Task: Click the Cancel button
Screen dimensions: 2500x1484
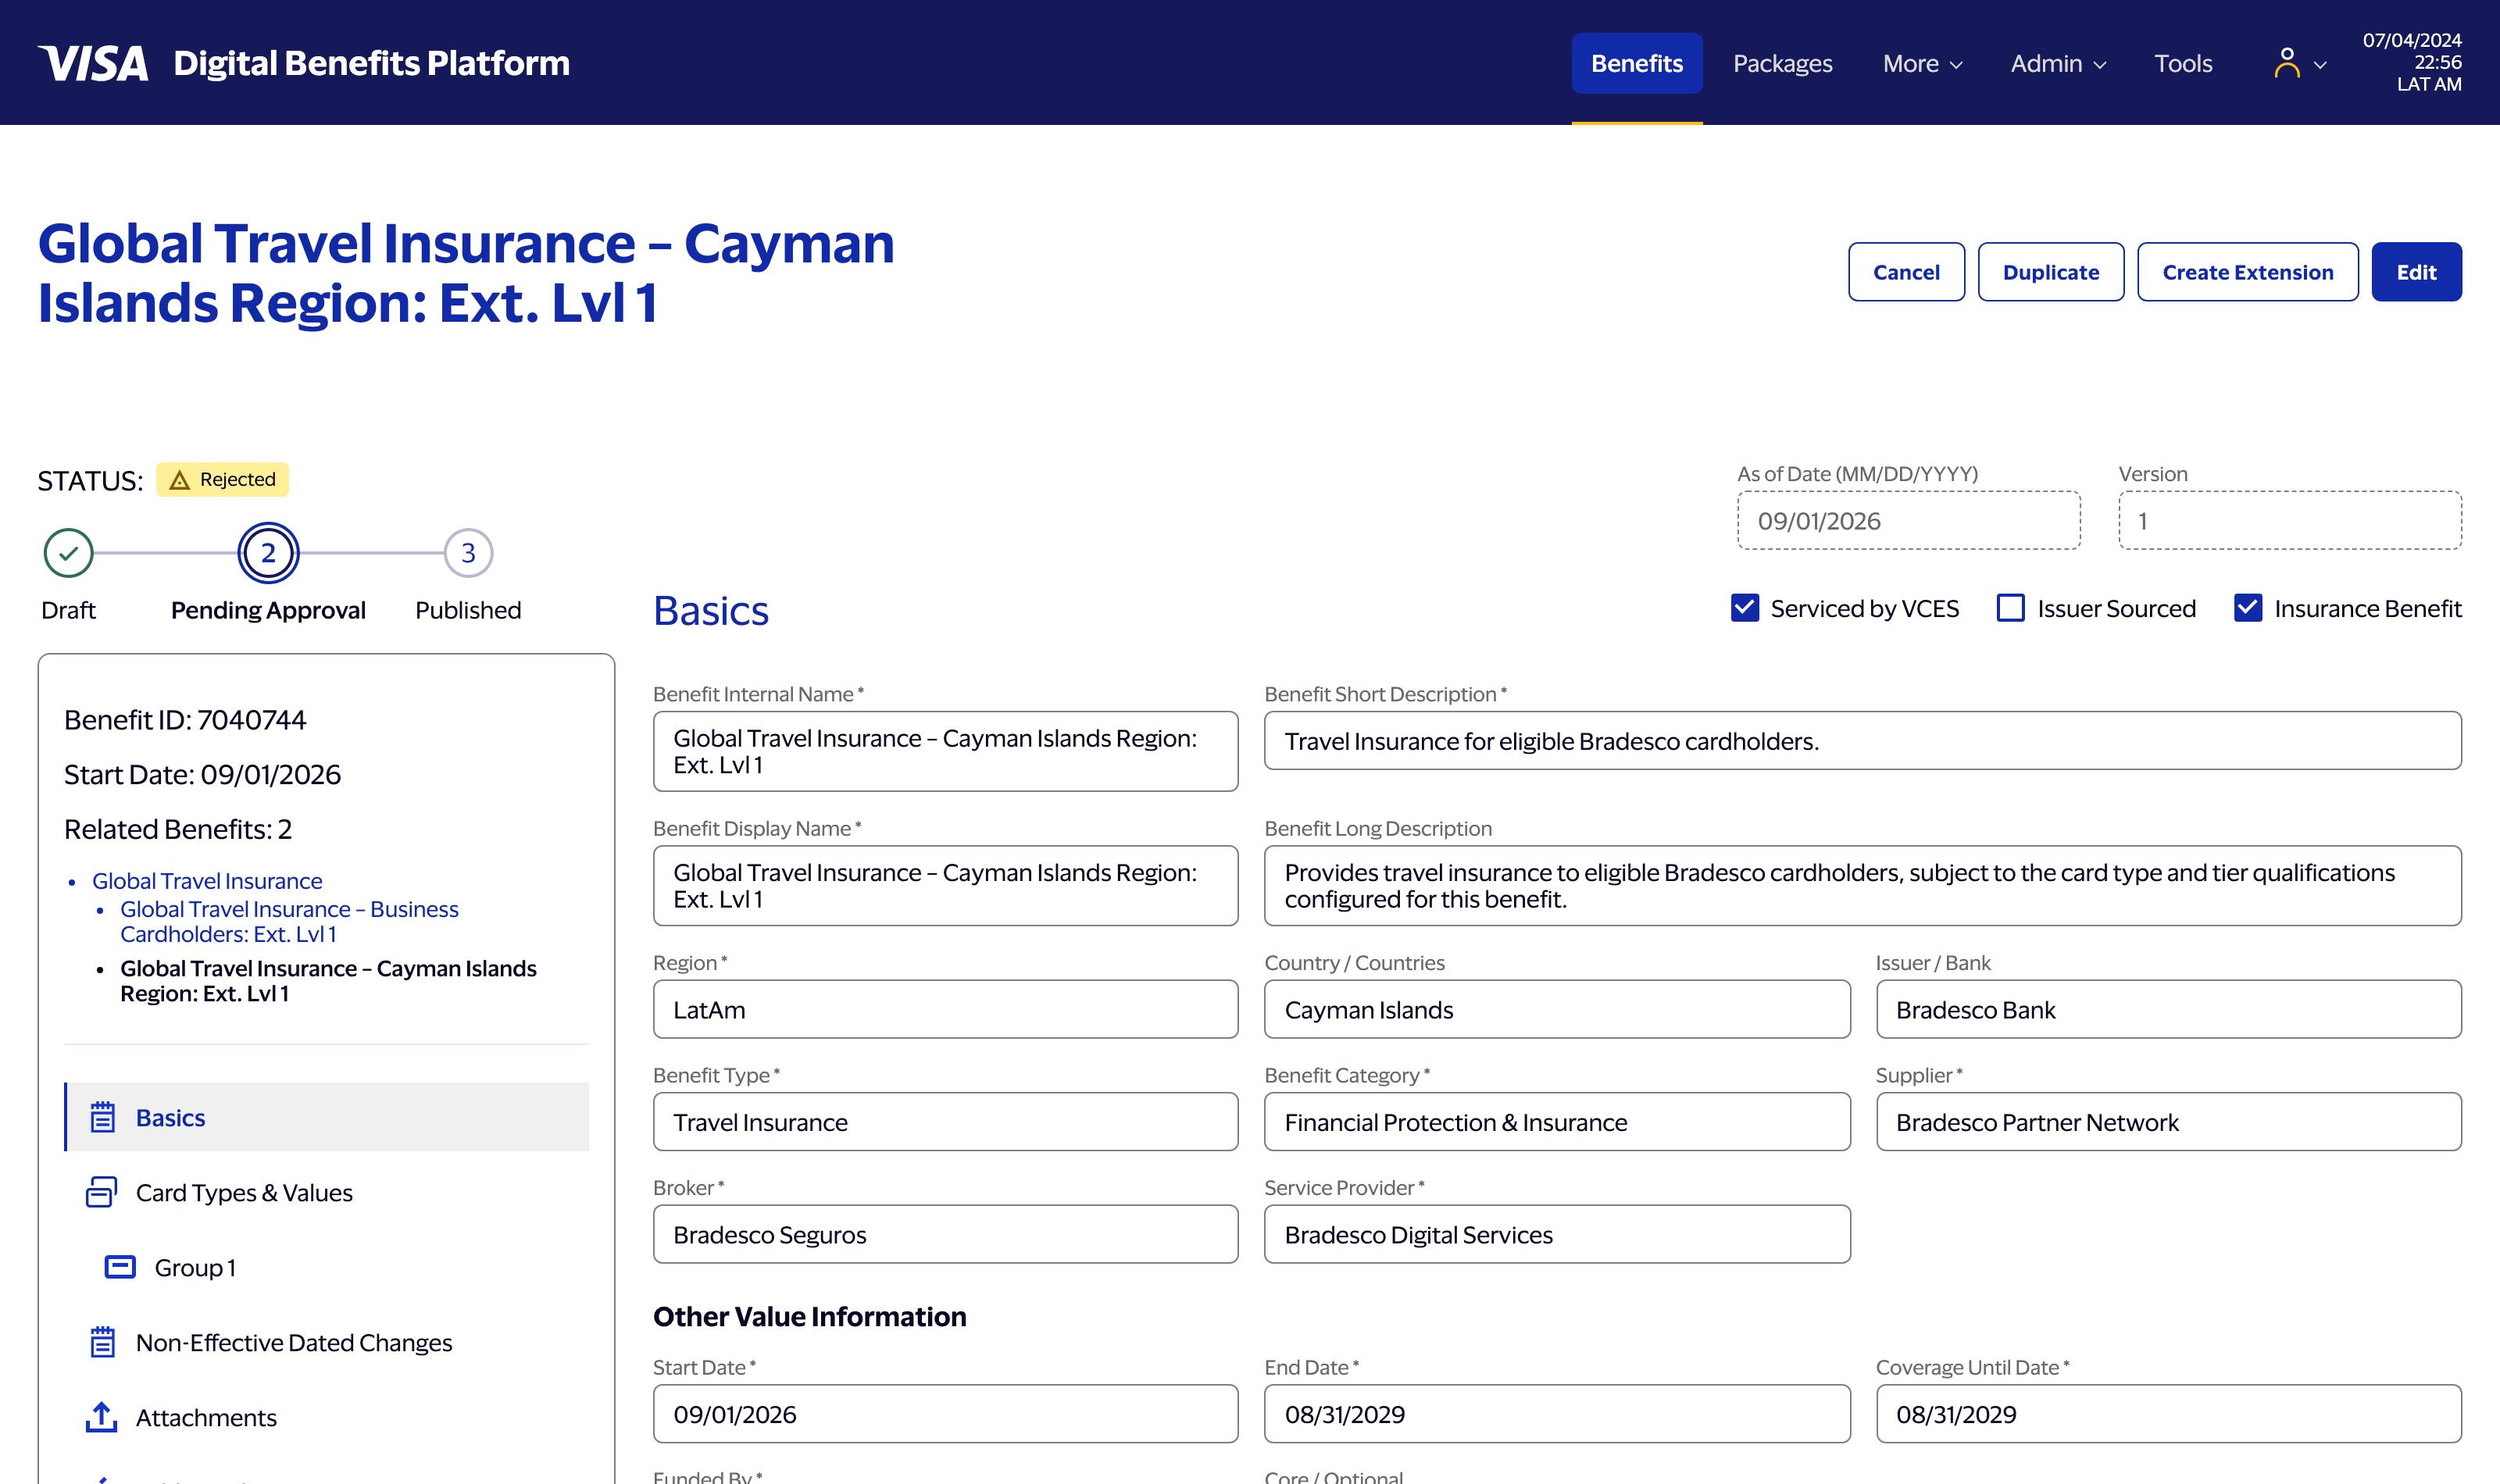Action: pos(1906,272)
